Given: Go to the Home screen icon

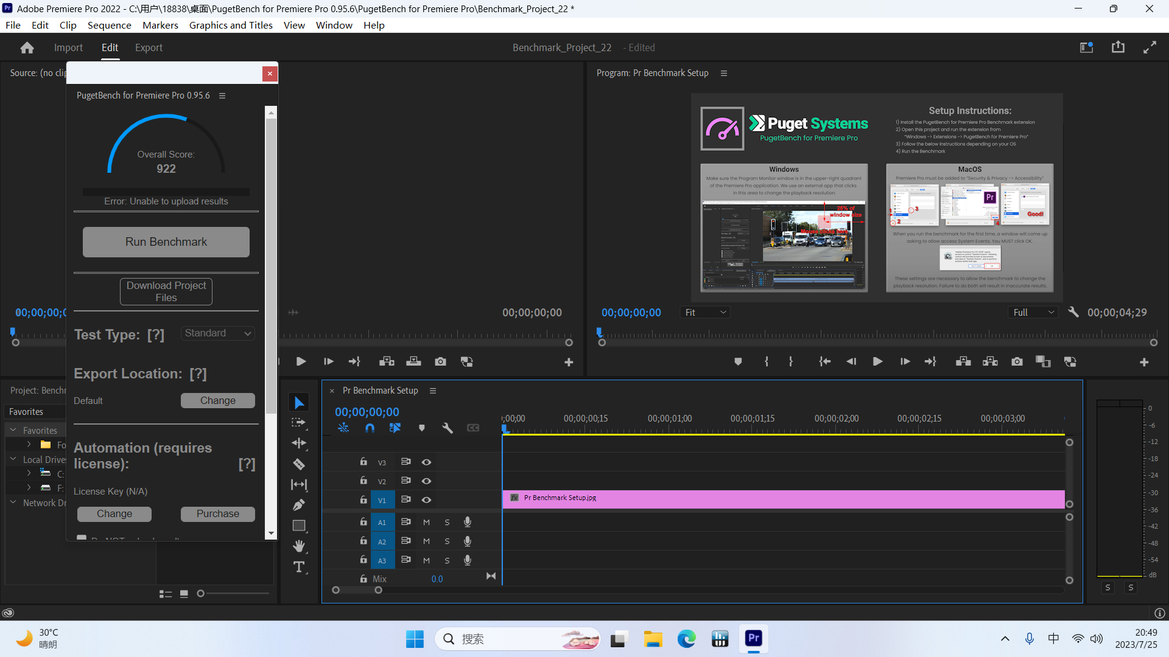Looking at the screenshot, I should (x=27, y=47).
